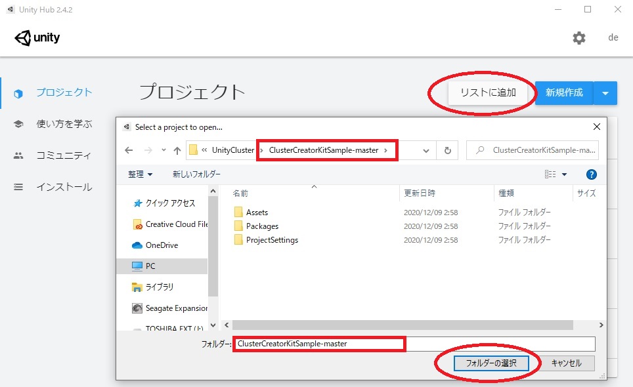Click the フォルダー name input field
The height and width of the screenshot is (387, 633).
pos(414,344)
